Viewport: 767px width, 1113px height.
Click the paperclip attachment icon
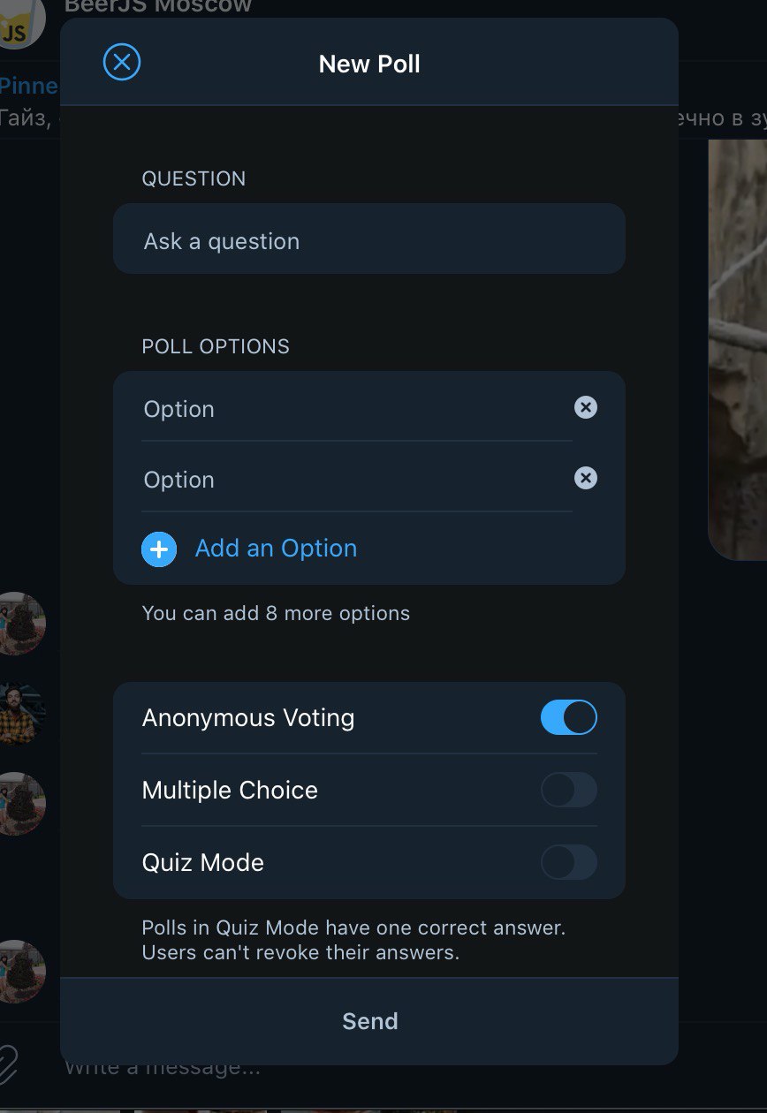pos(9,1064)
